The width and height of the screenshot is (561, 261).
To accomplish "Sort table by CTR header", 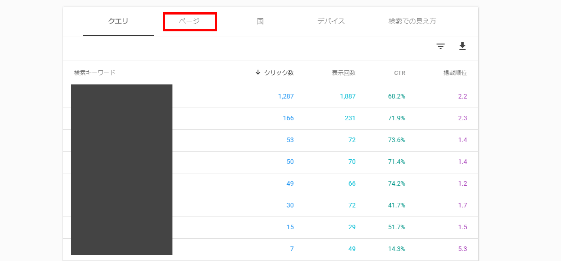I will click(399, 73).
